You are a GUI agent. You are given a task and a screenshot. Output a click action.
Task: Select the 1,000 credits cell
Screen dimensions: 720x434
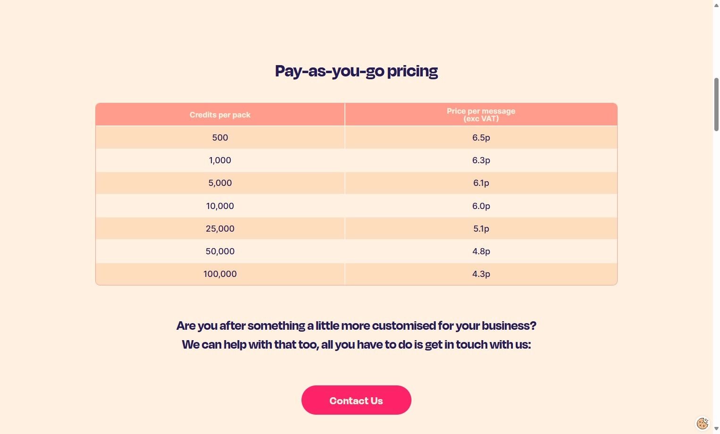point(220,160)
